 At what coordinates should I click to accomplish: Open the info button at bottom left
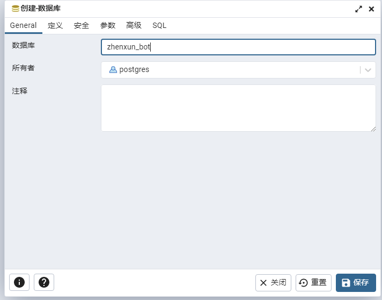(x=19, y=282)
